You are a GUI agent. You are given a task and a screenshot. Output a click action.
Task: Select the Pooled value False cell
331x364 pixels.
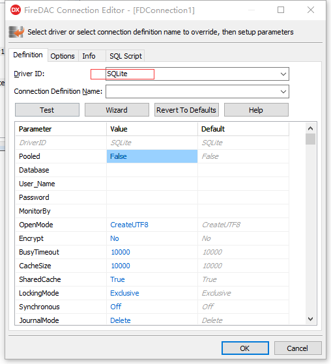(152, 156)
